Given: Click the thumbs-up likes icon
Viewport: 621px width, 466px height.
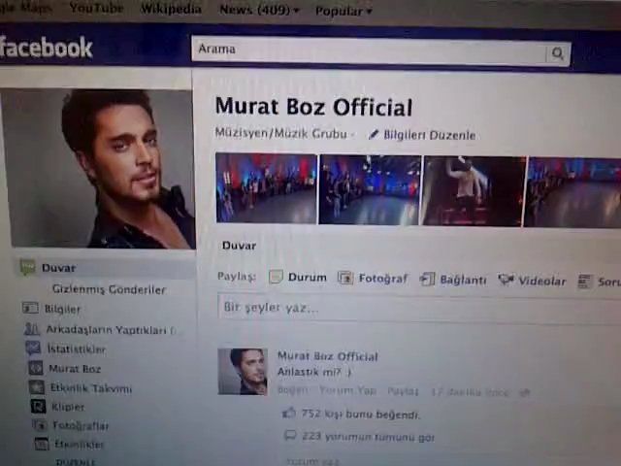Looking at the screenshot, I should coord(289,414).
